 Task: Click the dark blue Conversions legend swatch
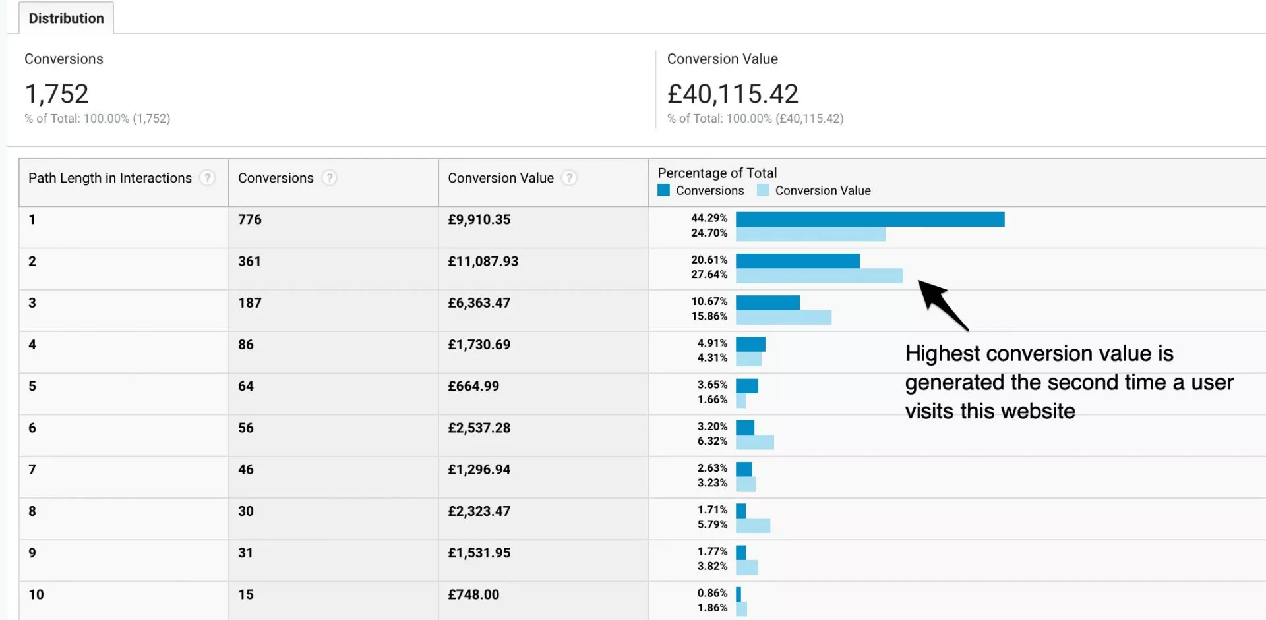[x=664, y=190]
